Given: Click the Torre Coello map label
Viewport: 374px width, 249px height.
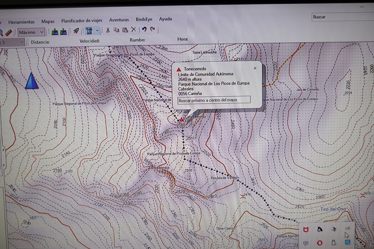Looking at the screenshot, I should [225, 228].
